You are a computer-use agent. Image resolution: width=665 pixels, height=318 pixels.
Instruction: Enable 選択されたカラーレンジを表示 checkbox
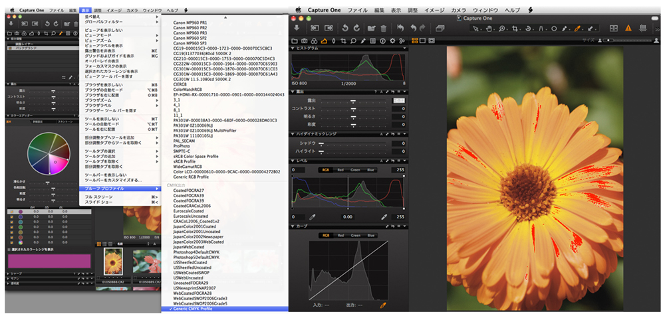10,250
